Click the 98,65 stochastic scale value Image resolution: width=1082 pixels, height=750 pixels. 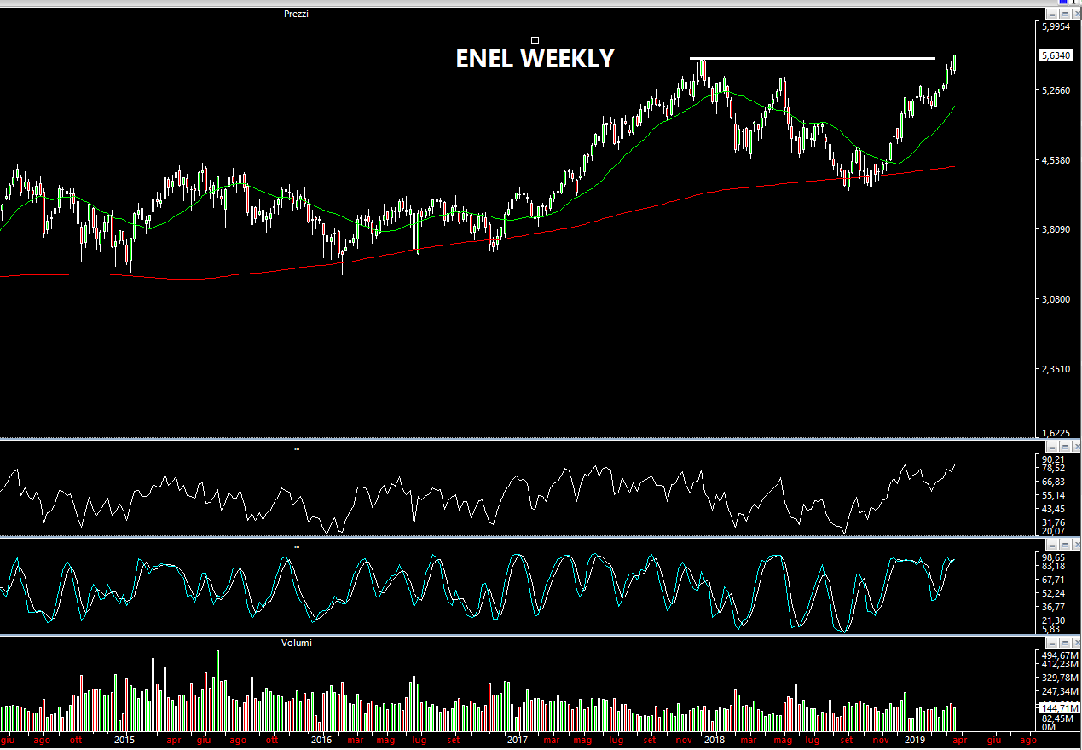tap(1053, 557)
